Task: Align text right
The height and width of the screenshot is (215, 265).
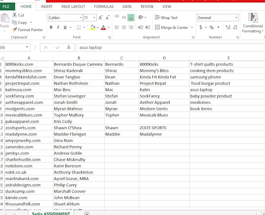Action: click(x=131, y=27)
